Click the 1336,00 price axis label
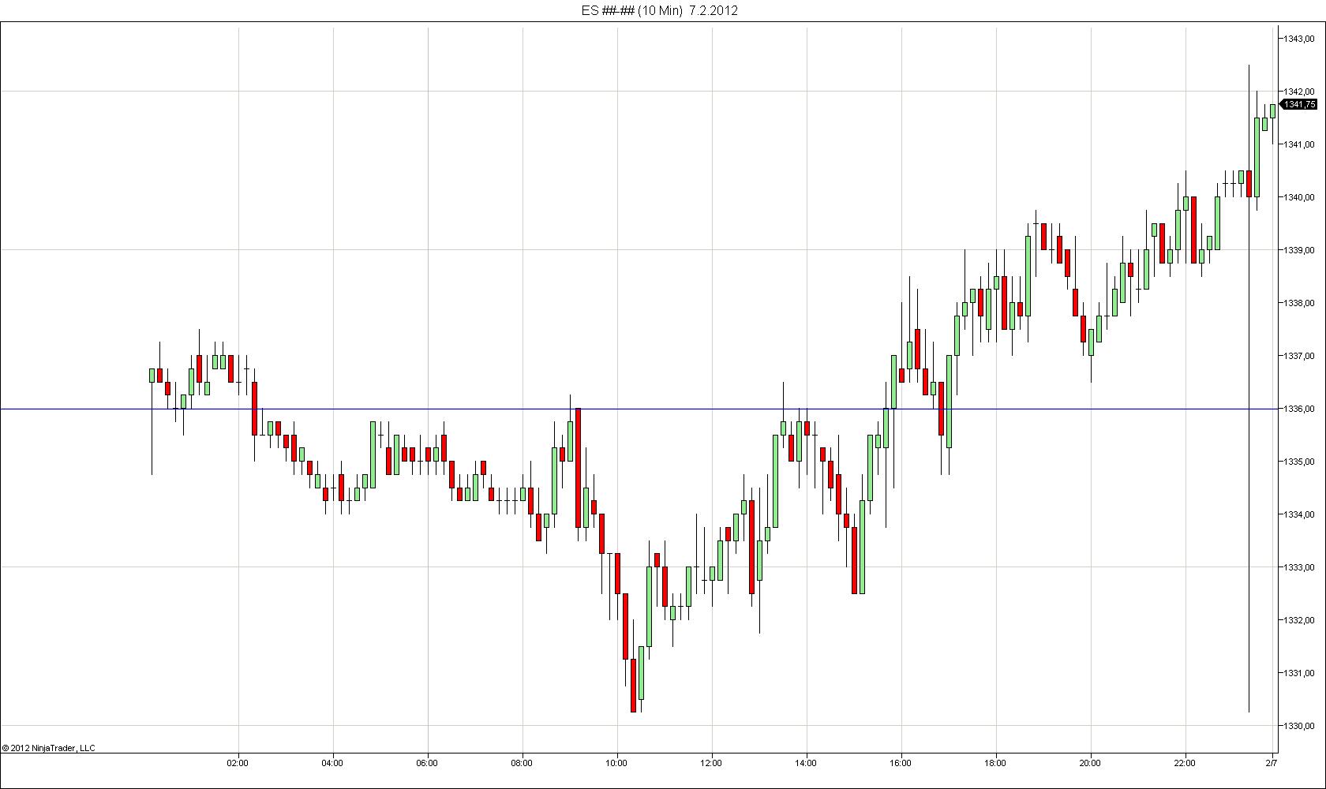 point(1299,409)
